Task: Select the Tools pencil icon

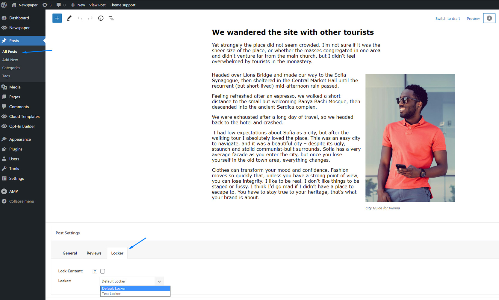Action: click(69, 18)
